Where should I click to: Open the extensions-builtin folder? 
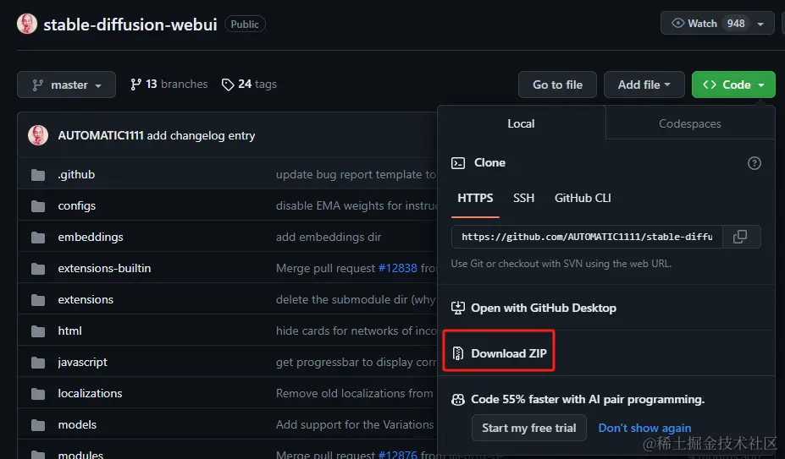pos(104,269)
